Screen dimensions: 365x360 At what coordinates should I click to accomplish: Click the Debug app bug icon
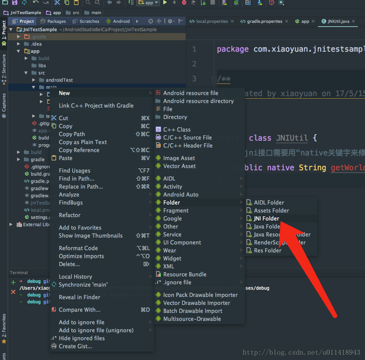pos(184,3)
